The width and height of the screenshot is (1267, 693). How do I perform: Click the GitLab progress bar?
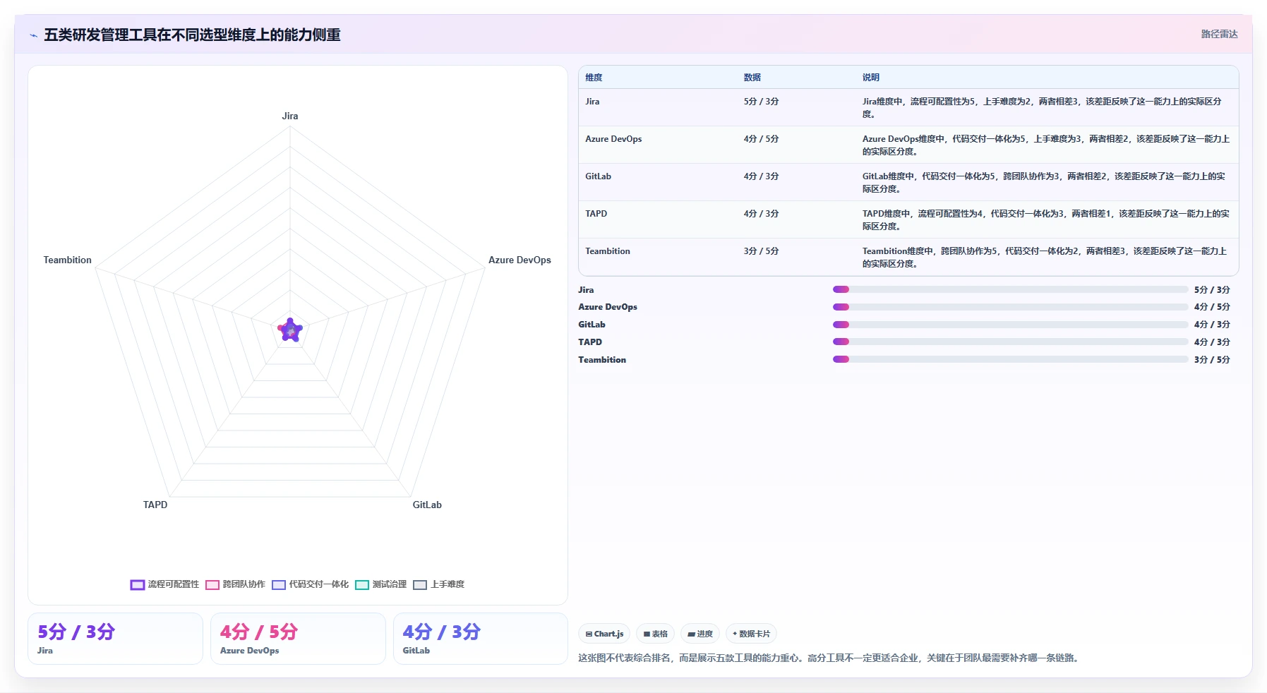point(1010,325)
